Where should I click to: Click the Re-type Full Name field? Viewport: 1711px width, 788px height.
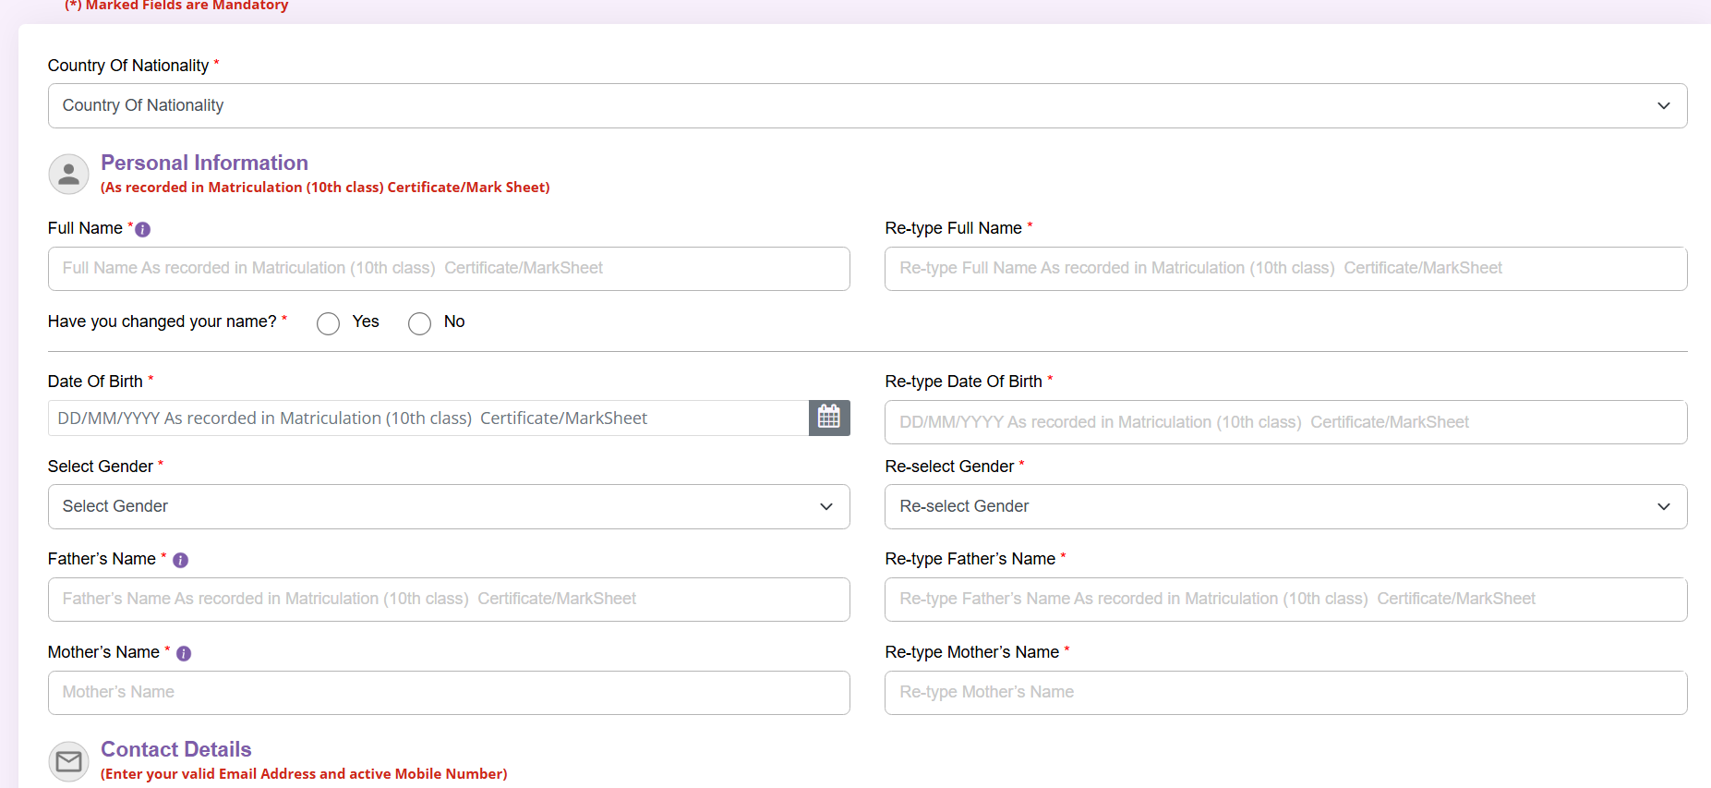(x=1285, y=269)
